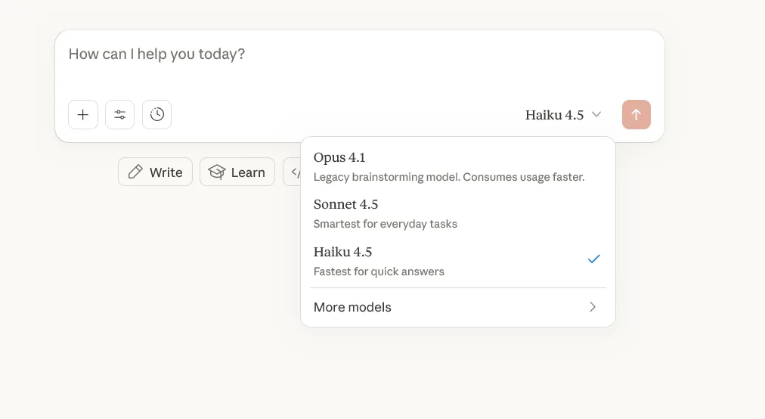Click the partially hidden code brackets icon

tap(294, 172)
